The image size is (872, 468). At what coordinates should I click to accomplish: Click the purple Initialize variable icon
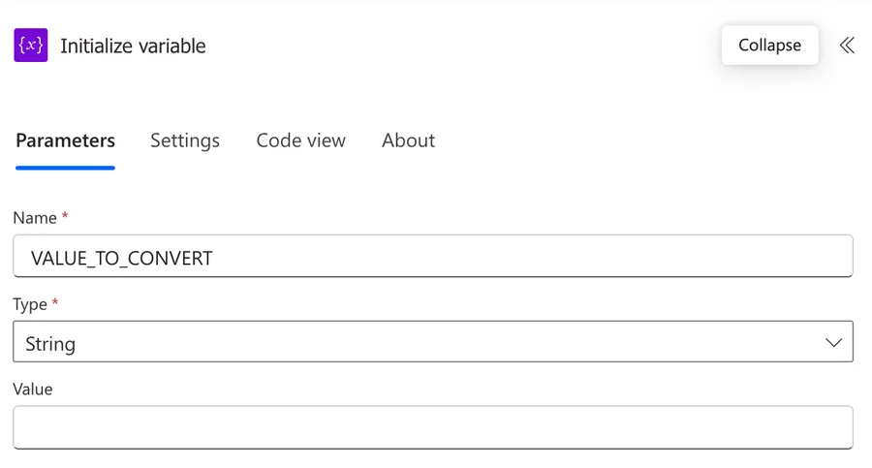pyautogui.click(x=31, y=46)
